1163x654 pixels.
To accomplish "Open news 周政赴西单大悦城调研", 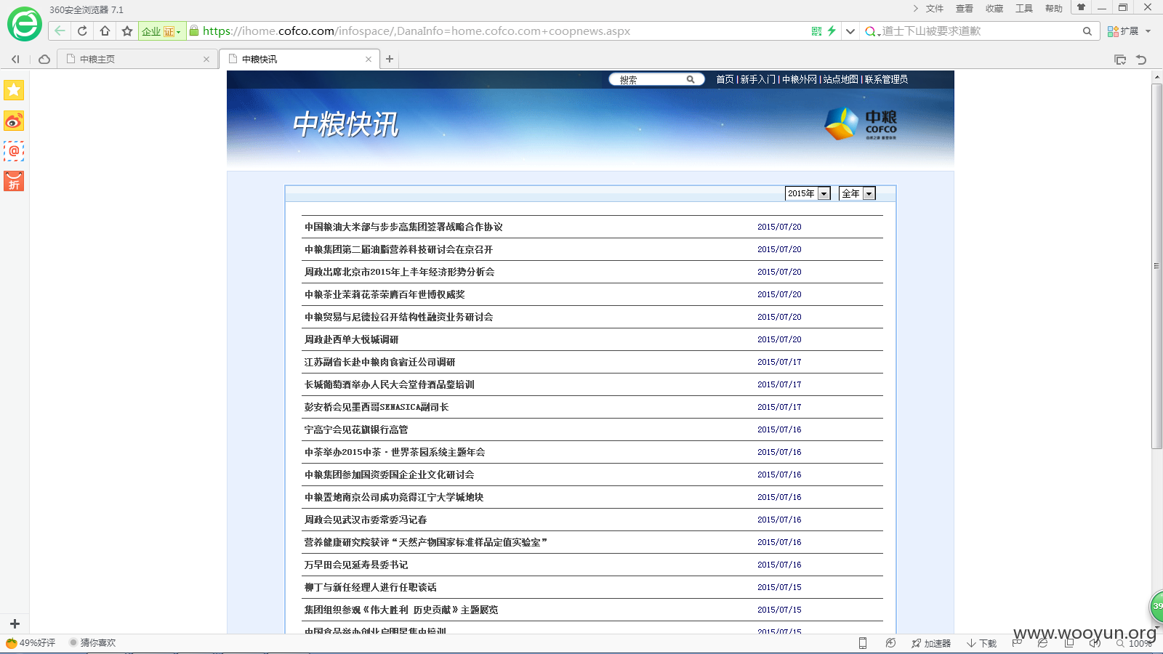I will click(351, 339).
